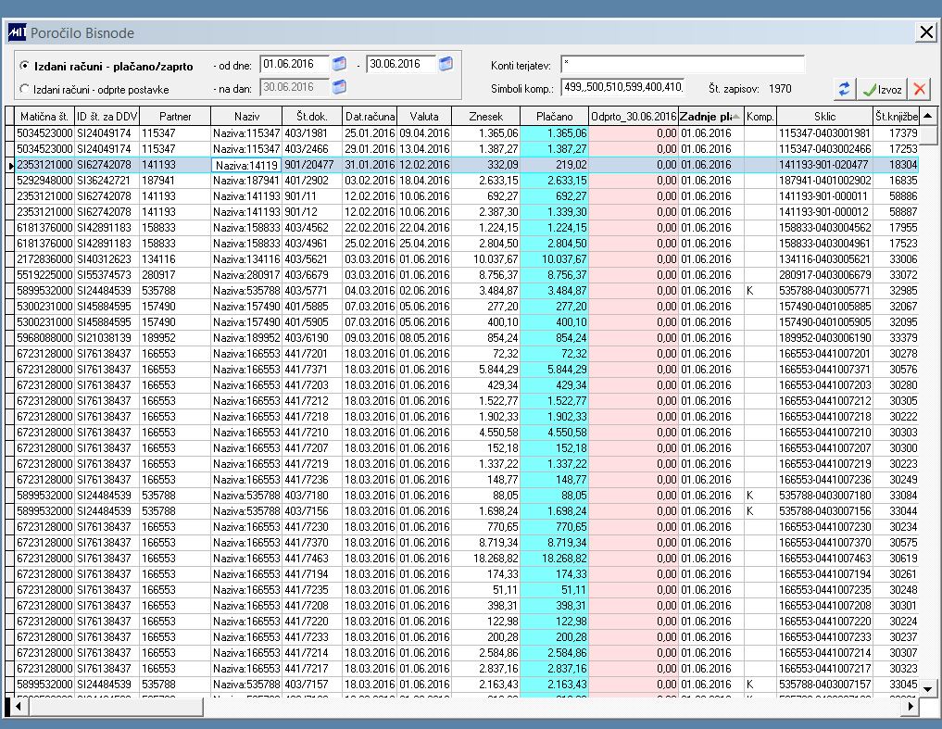Click the scroll down arrow of the table

928,689
